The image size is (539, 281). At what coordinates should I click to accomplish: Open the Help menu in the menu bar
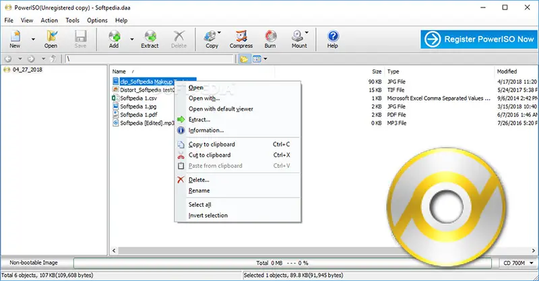coord(121,20)
